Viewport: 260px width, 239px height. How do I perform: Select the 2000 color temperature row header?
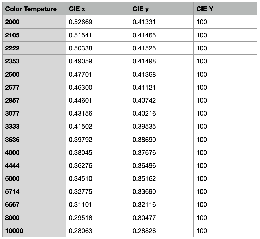(x=12, y=22)
